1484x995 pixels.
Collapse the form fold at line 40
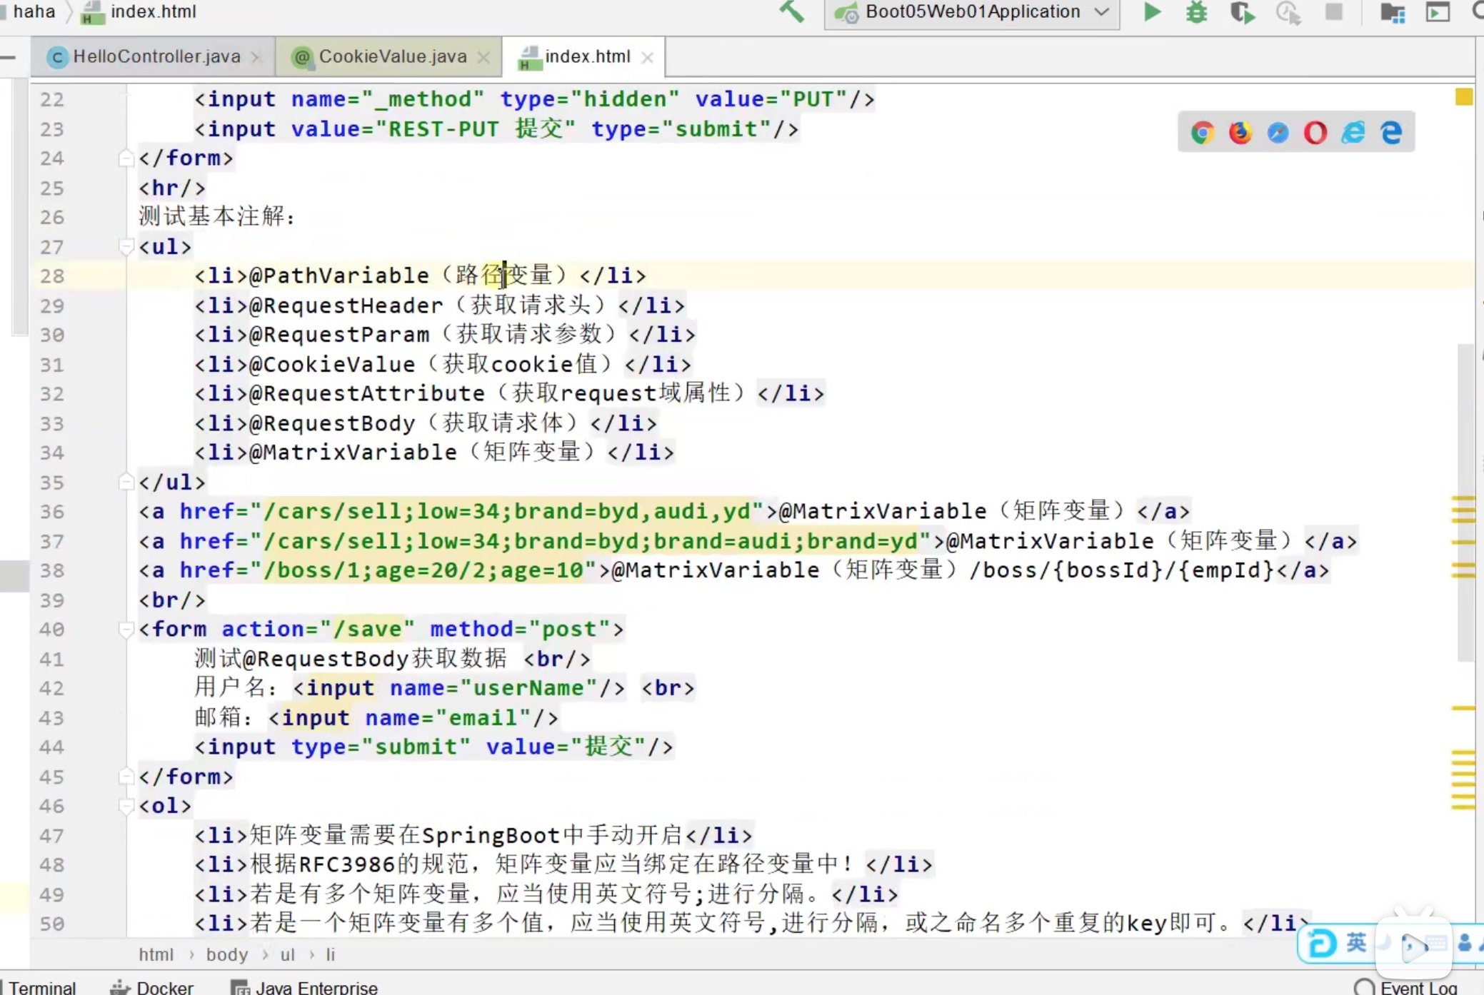click(x=126, y=630)
